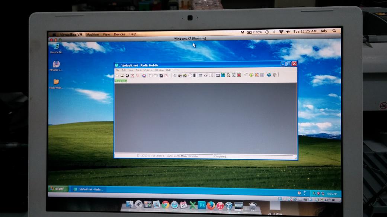Click the blue rectangle window toolbar icon
The width and height of the screenshot is (387, 217).
(218, 75)
